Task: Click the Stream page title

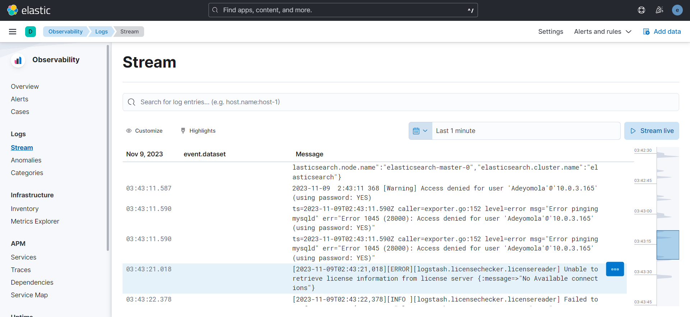Action: tap(149, 62)
